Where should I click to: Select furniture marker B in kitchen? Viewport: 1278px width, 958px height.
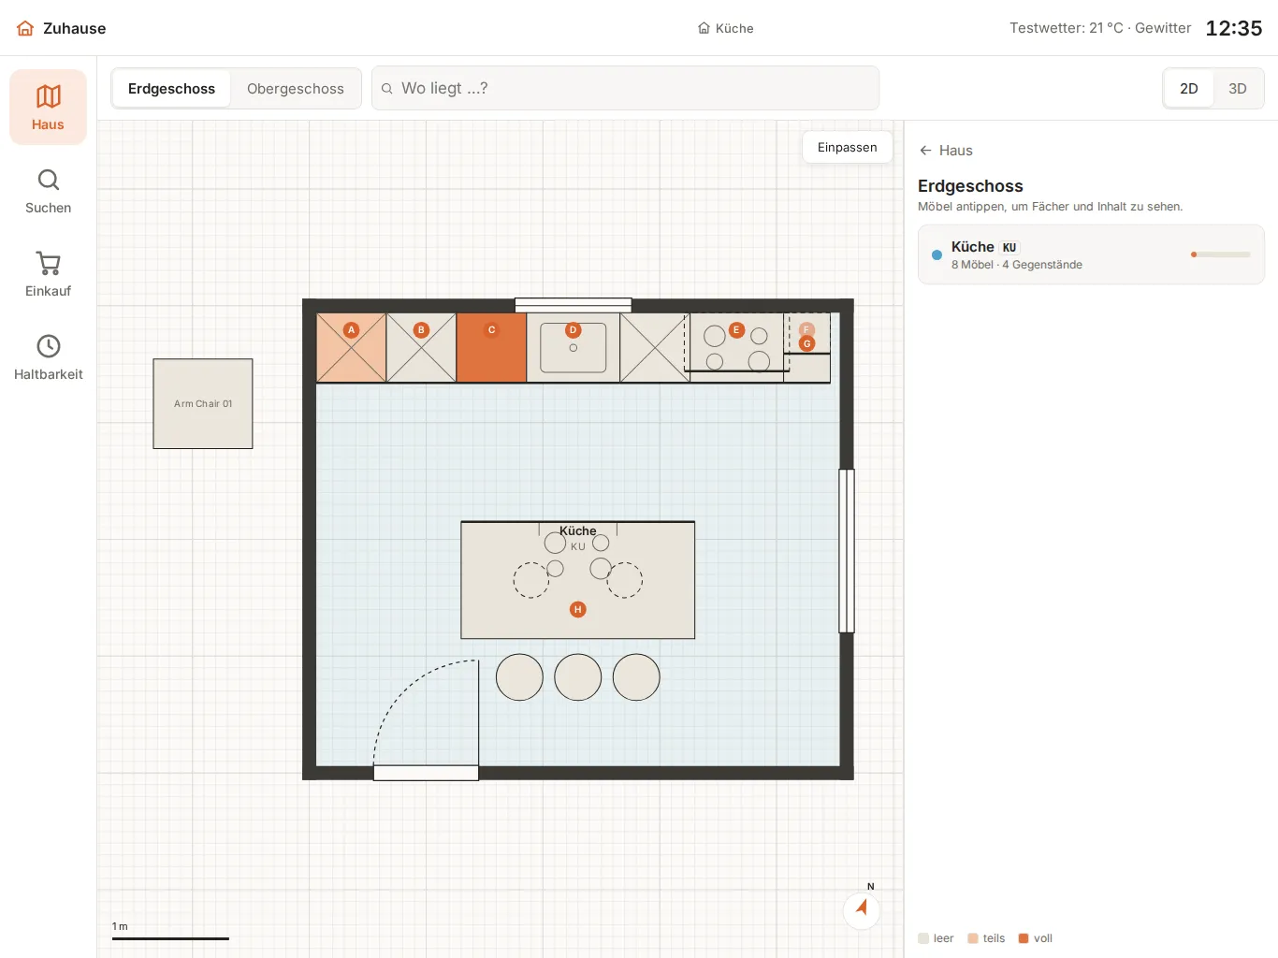tap(421, 329)
